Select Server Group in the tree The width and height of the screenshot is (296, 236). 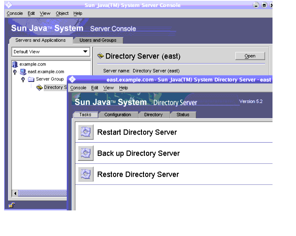click(x=50, y=79)
